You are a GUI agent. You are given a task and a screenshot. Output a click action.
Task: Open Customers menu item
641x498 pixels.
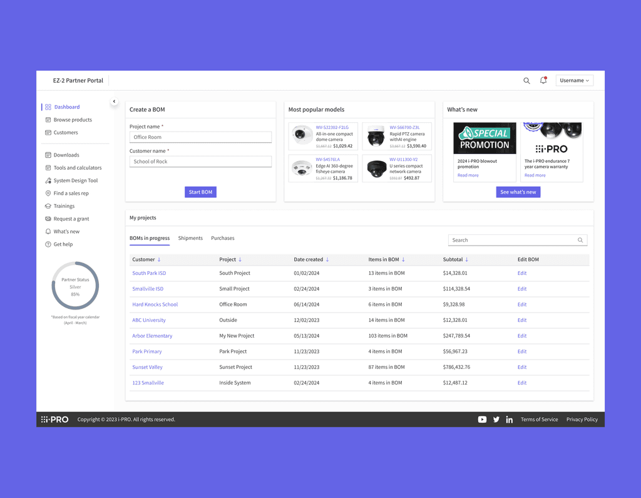(x=66, y=133)
